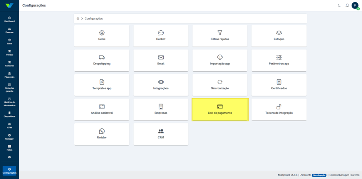Open Manager in sidebar
Viewport: 362px width, 179px height.
click(x=10, y=137)
